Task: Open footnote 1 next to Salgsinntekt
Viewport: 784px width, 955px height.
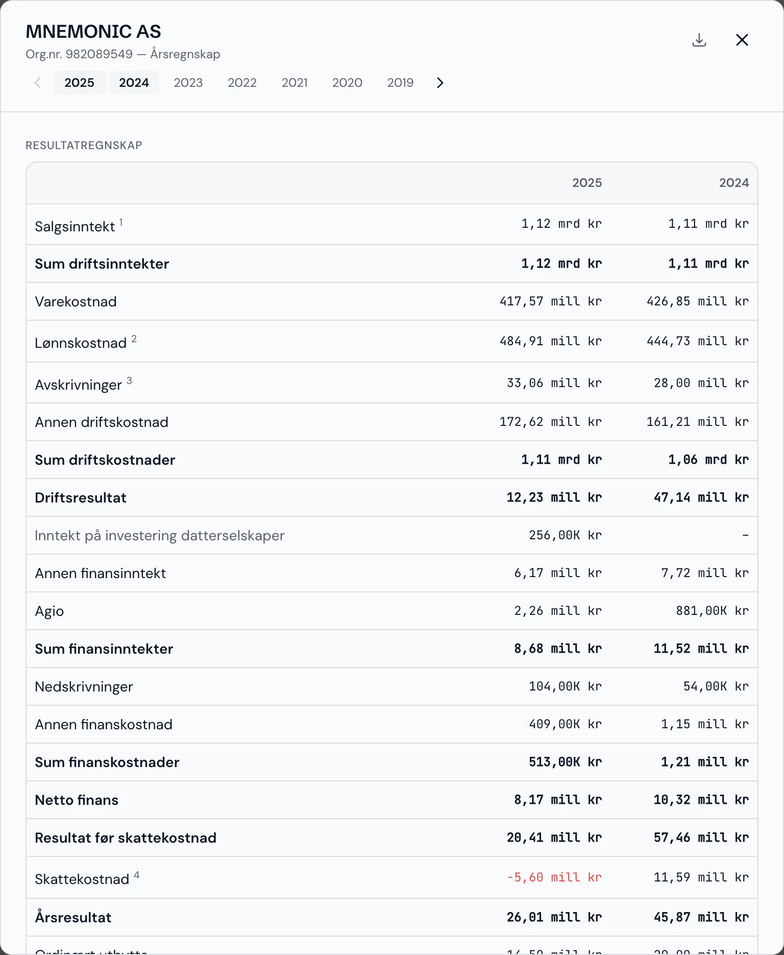Action: (121, 222)
